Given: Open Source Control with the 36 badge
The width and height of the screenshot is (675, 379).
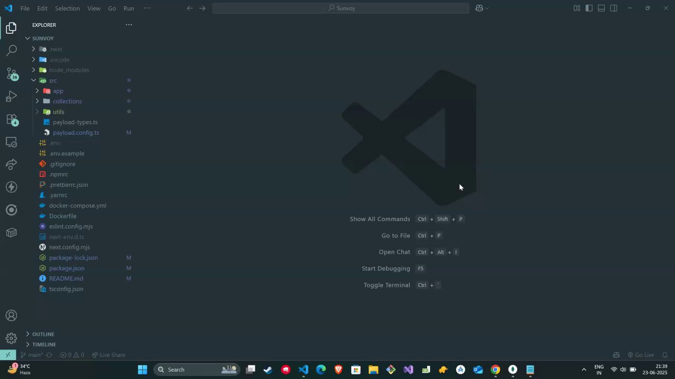Looking at the screenshot, I should tap(11, 74).
